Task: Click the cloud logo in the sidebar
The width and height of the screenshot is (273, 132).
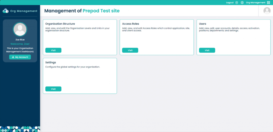Action: tap(6, 11)
